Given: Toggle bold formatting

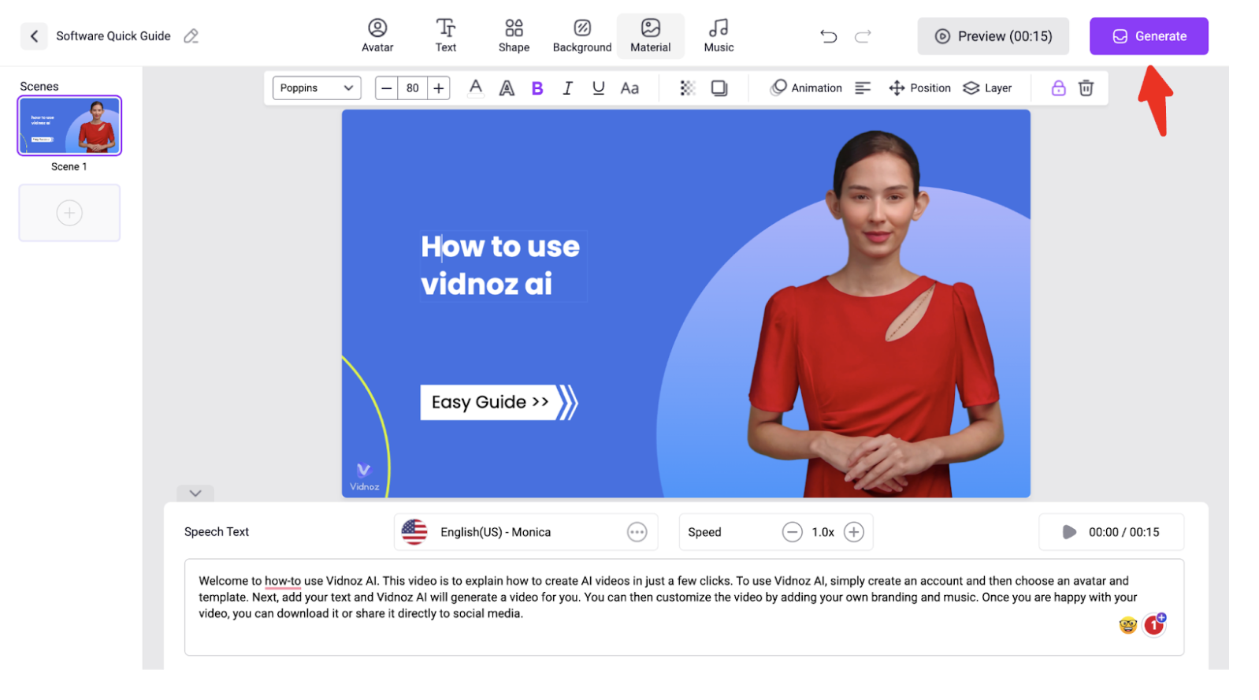Looking at the screenshot, I should click(537, 88).
